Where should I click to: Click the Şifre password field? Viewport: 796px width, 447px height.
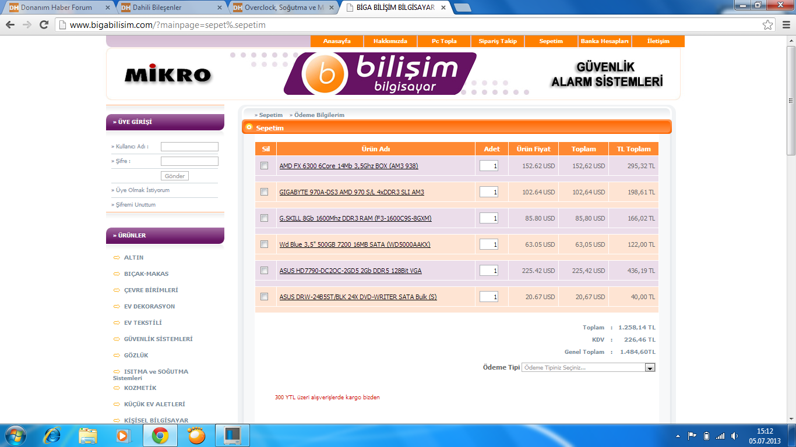(x=189, y=161)
